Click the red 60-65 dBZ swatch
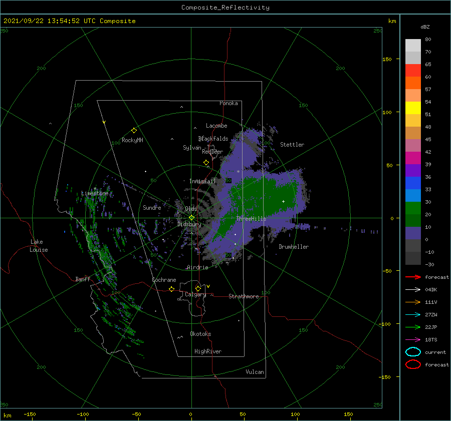Screen dimensions: 451x421 pos(413,71)
